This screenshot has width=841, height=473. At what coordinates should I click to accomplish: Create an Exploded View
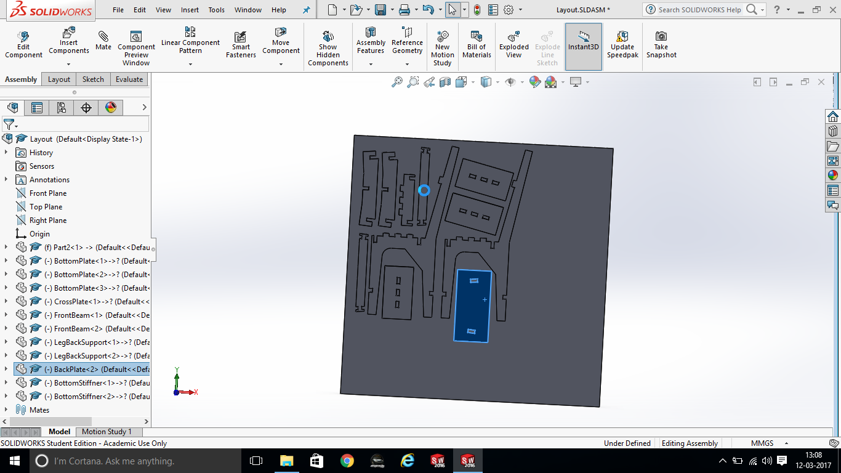coord(514,45)
